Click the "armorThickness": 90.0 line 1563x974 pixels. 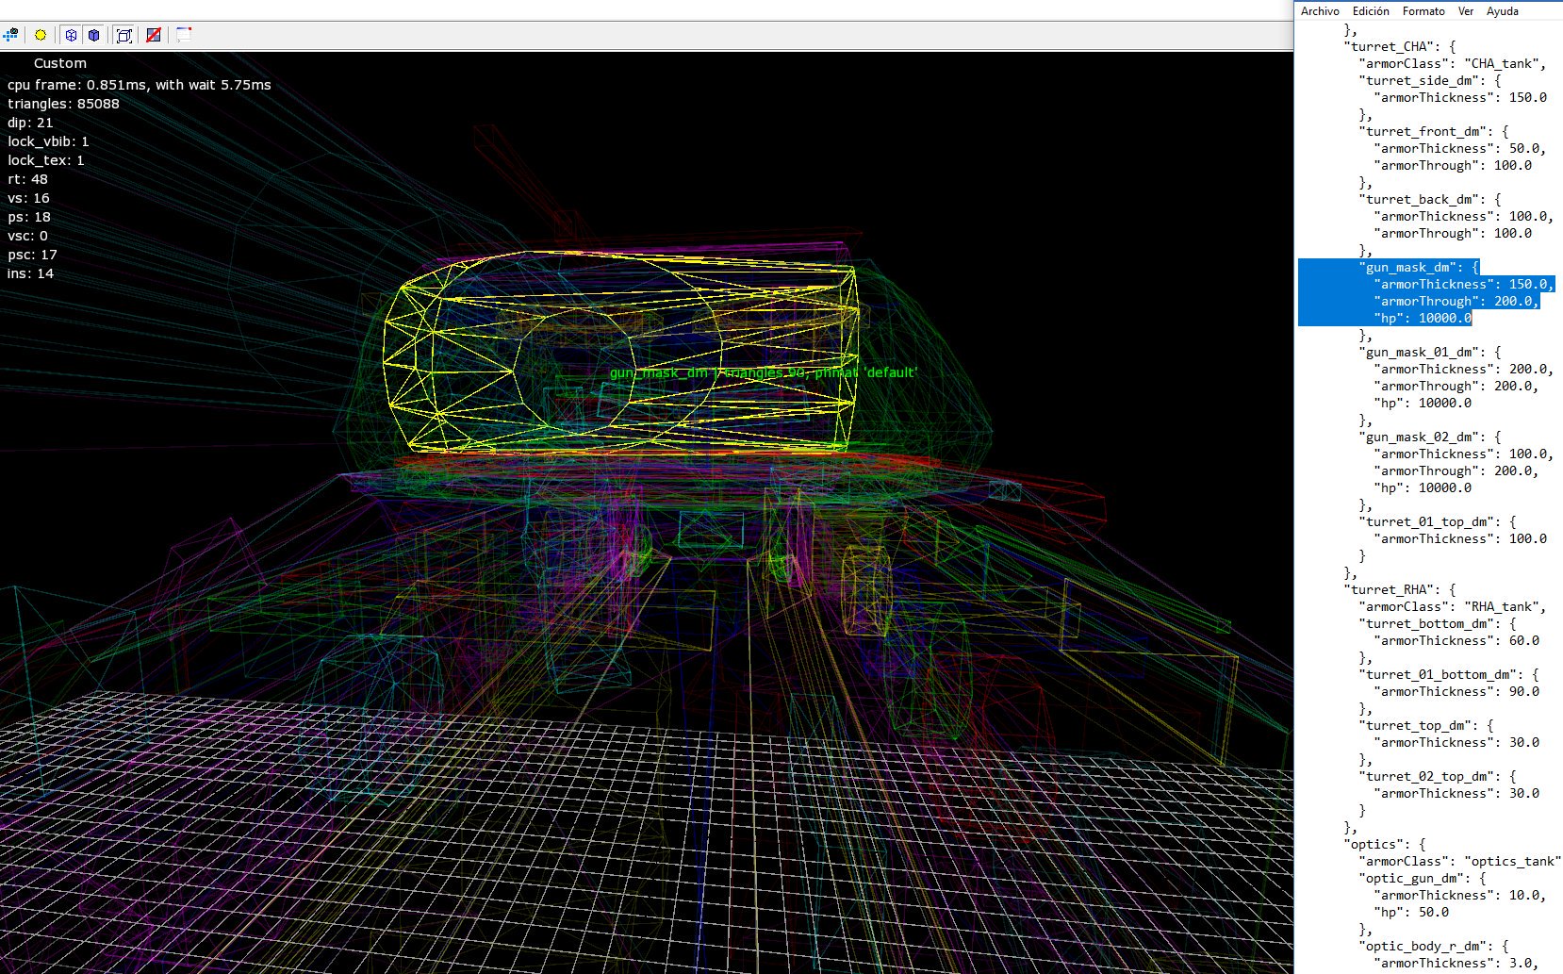(x=1456, y=691)
